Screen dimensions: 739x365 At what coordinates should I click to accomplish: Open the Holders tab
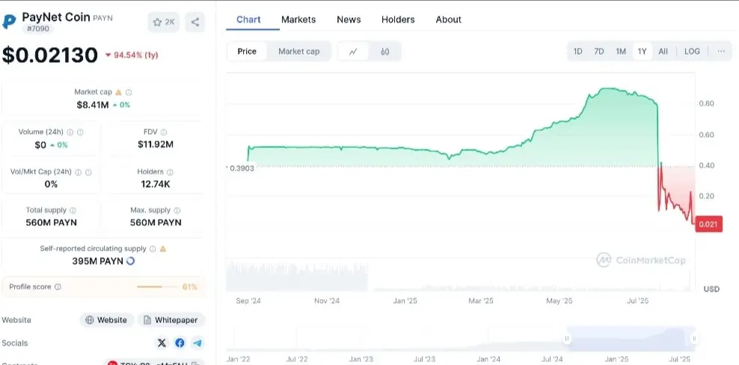[398, 19]
